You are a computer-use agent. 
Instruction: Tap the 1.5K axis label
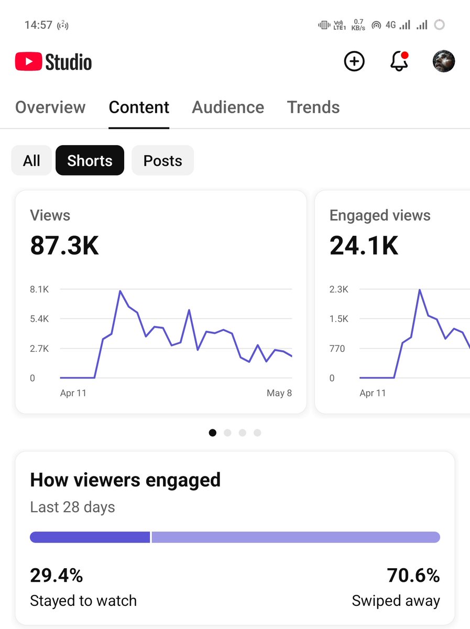point(339,319)
